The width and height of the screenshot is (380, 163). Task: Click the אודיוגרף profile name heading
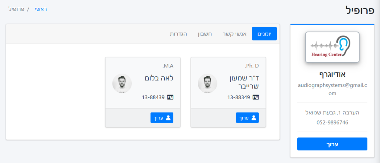(332, 74)
